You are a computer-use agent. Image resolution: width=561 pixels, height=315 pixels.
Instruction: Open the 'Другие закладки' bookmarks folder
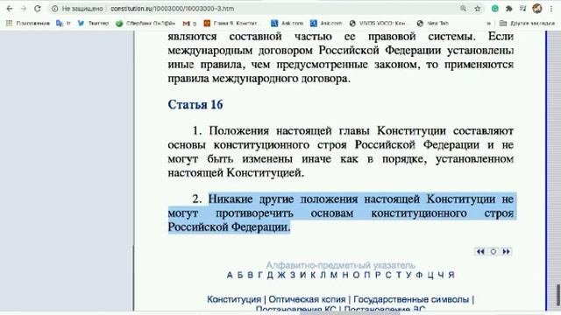pos(527,24)
